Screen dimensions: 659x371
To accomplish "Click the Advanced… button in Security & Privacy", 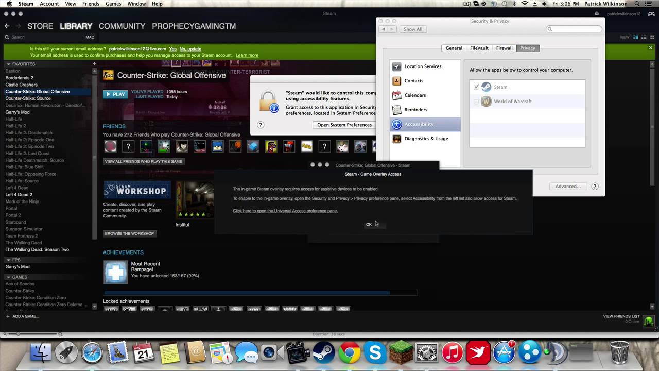I will click(x=567, y=187).
